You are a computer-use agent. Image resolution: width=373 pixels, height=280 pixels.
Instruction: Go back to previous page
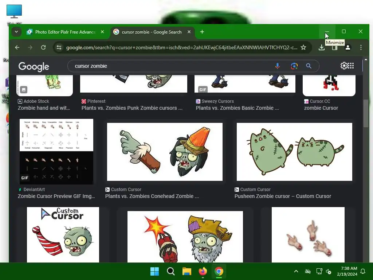(17, 47)
